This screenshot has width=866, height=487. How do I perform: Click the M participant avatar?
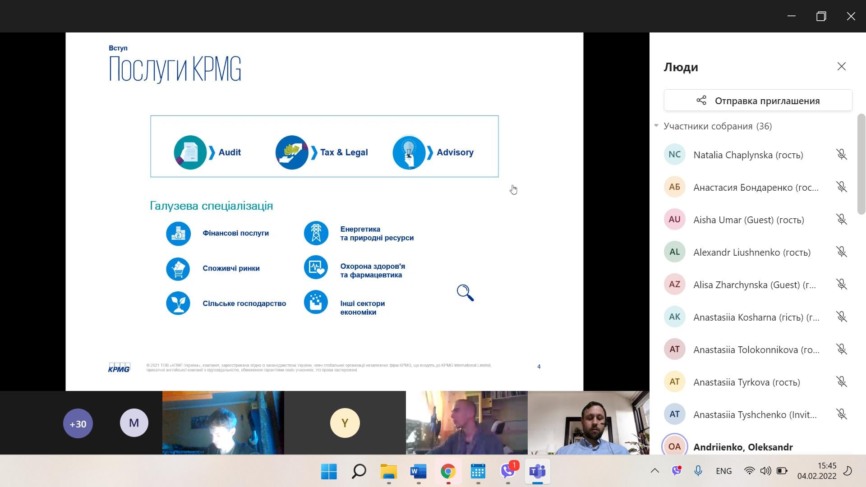(x=134, y=423)
